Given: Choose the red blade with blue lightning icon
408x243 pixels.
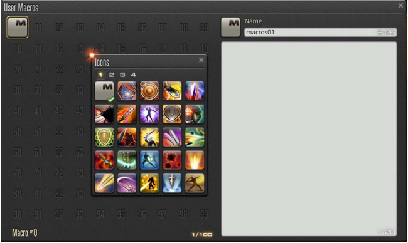Looking at the screenshot, I should (195, 91).
